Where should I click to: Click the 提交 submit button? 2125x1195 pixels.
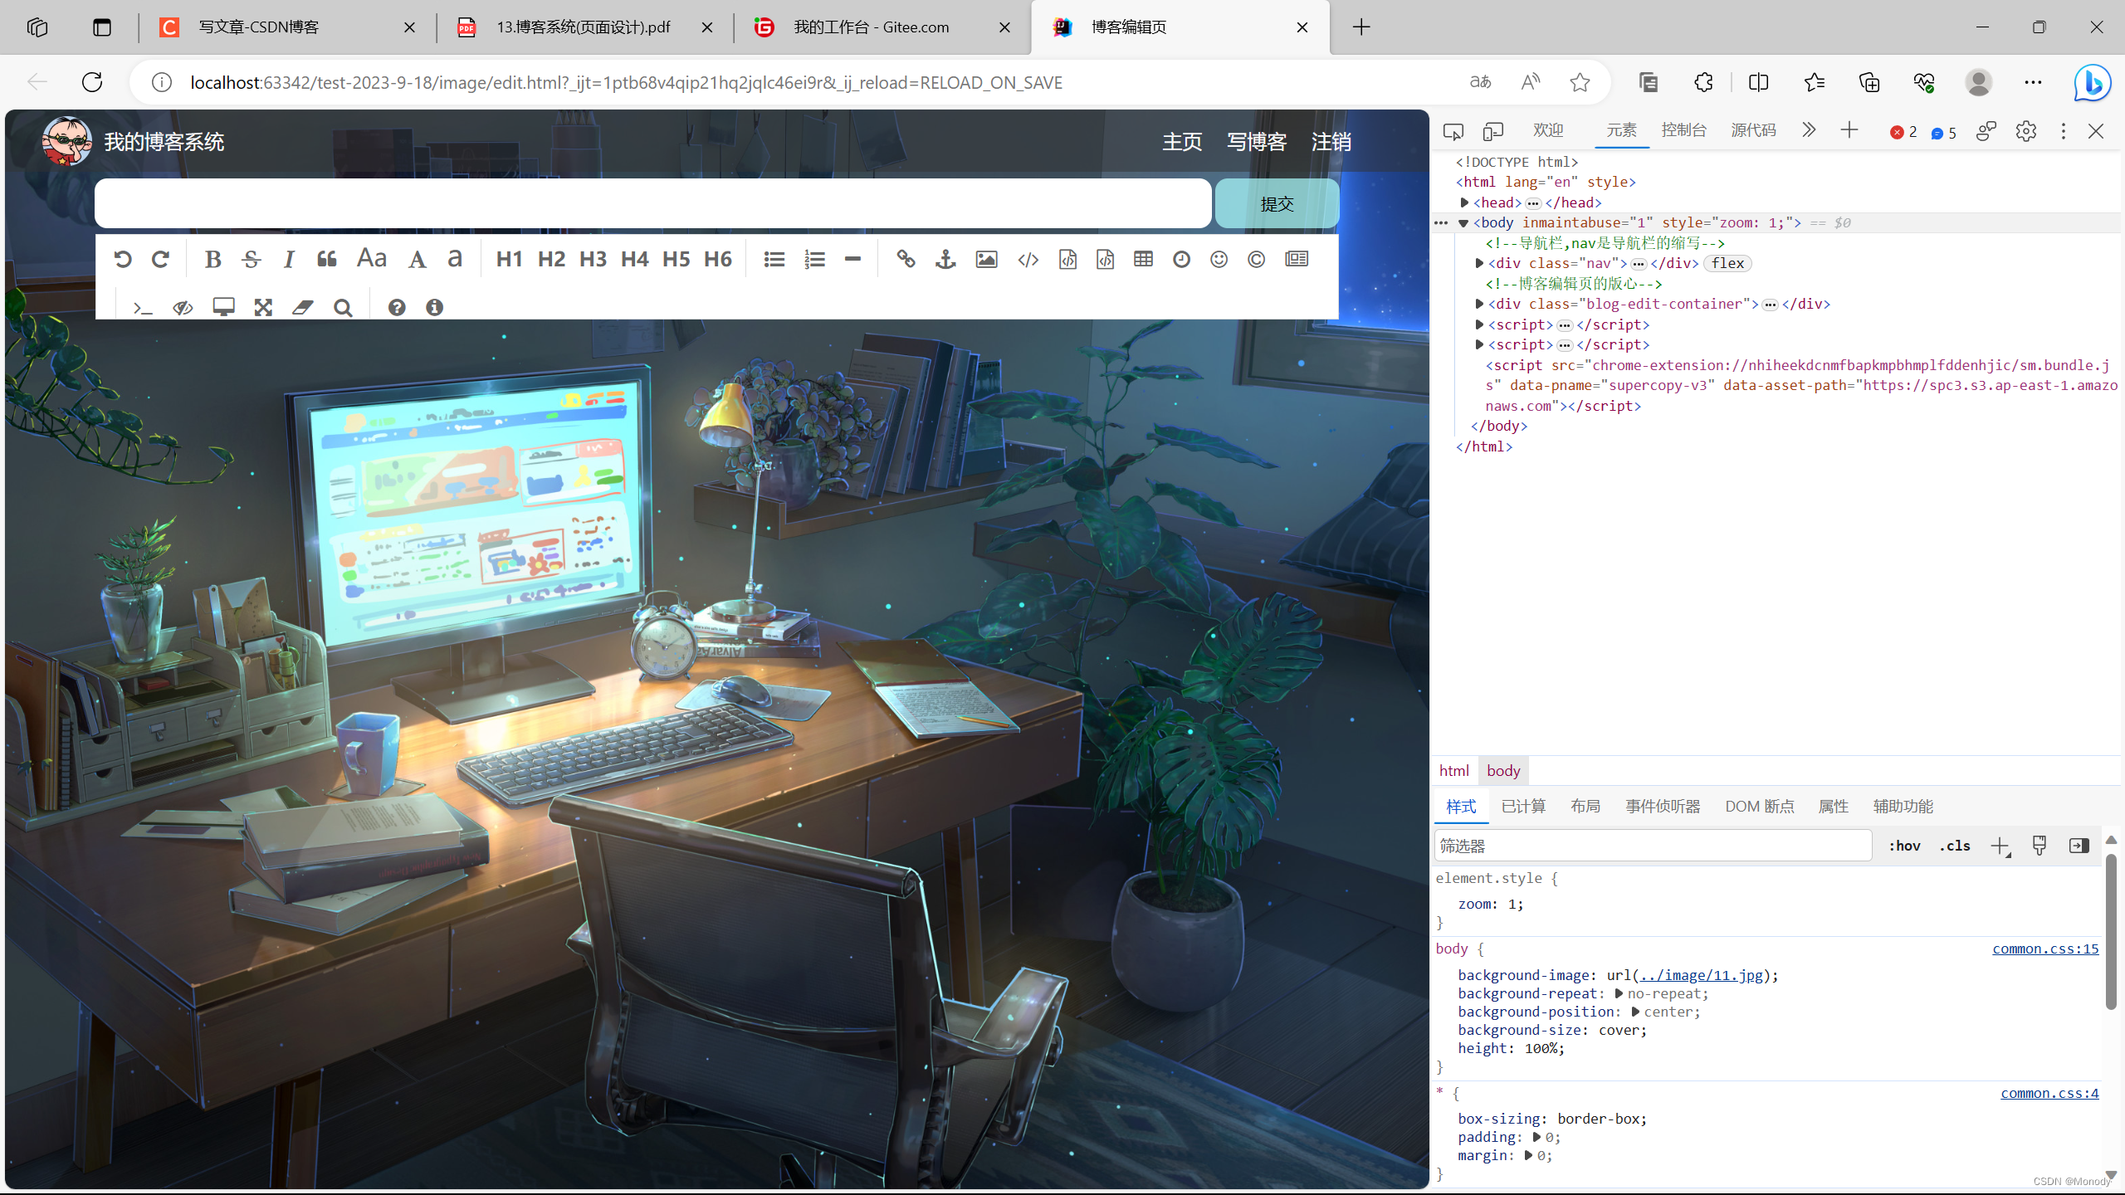tap(1277, 203)
